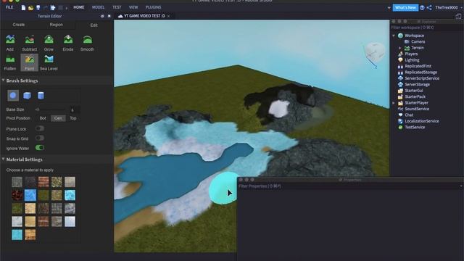Open the TheTrex9000 account dropdown
Image resolution: width=464 pixels, height=261 pixels.
tap(448, 8)
